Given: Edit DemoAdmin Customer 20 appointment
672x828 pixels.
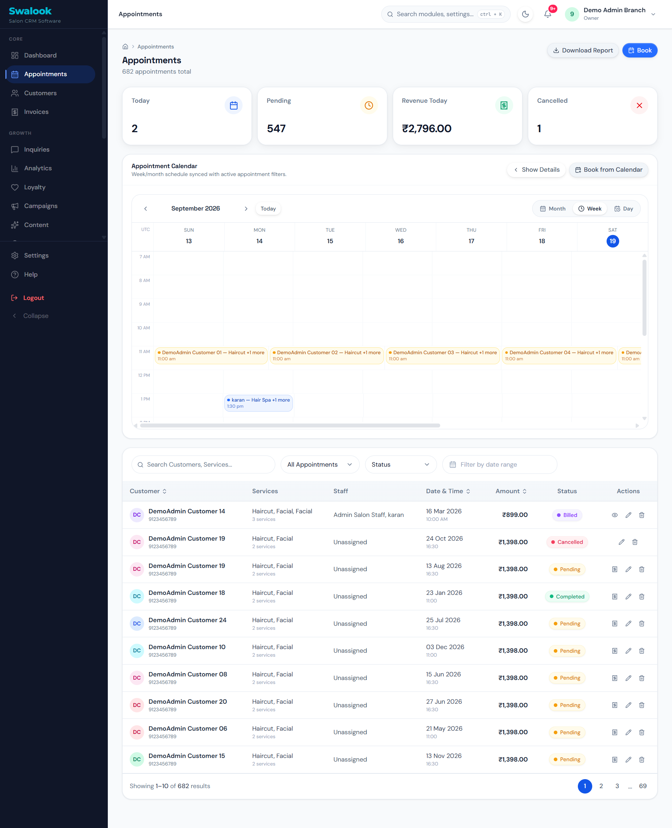Looking at the screenshot, I should pos(628,705).
